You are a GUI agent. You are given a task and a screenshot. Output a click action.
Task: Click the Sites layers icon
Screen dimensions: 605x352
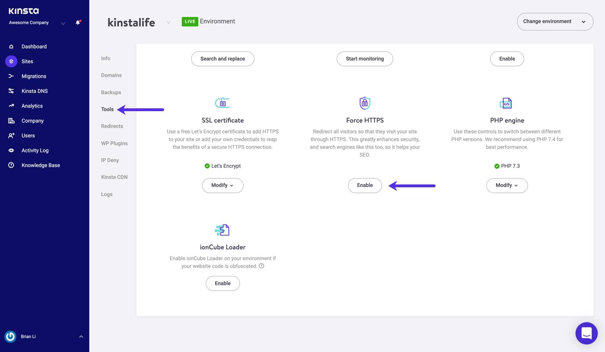click(11, 61)
